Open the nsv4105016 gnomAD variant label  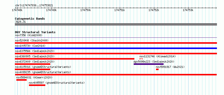(x=43, y=67)
